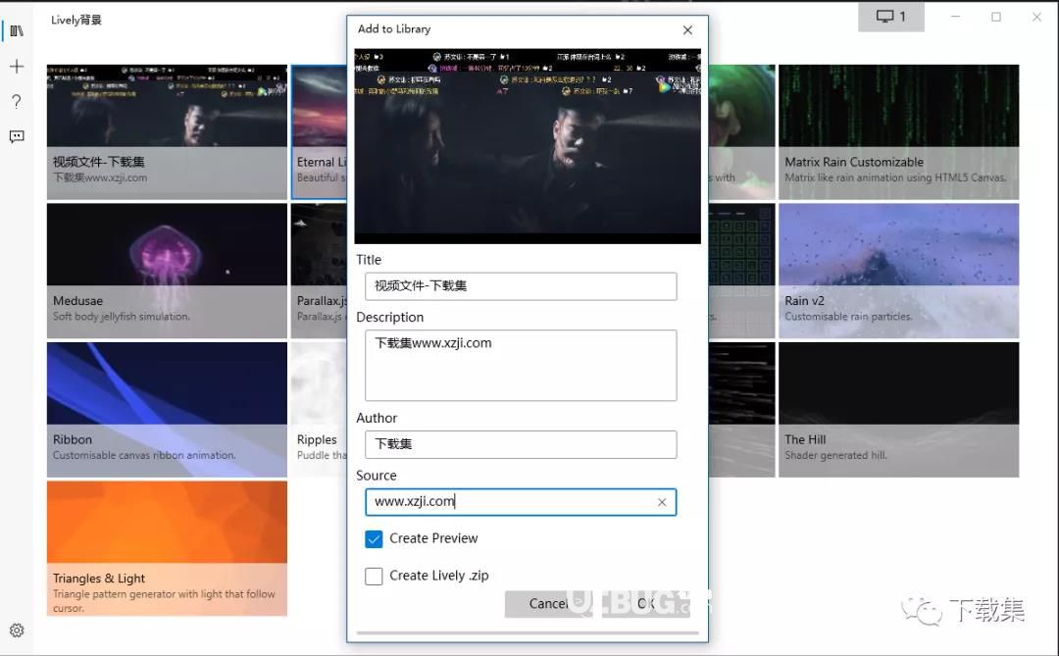The height and width of the screenshot is (656, 1059).
Task: Click the Cancel button
Action: [547, 603]
